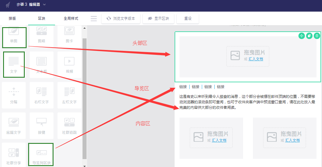Choose the 导览列区块 navigation block
Screen dimensions: 322x167
[x=41, y=155]
